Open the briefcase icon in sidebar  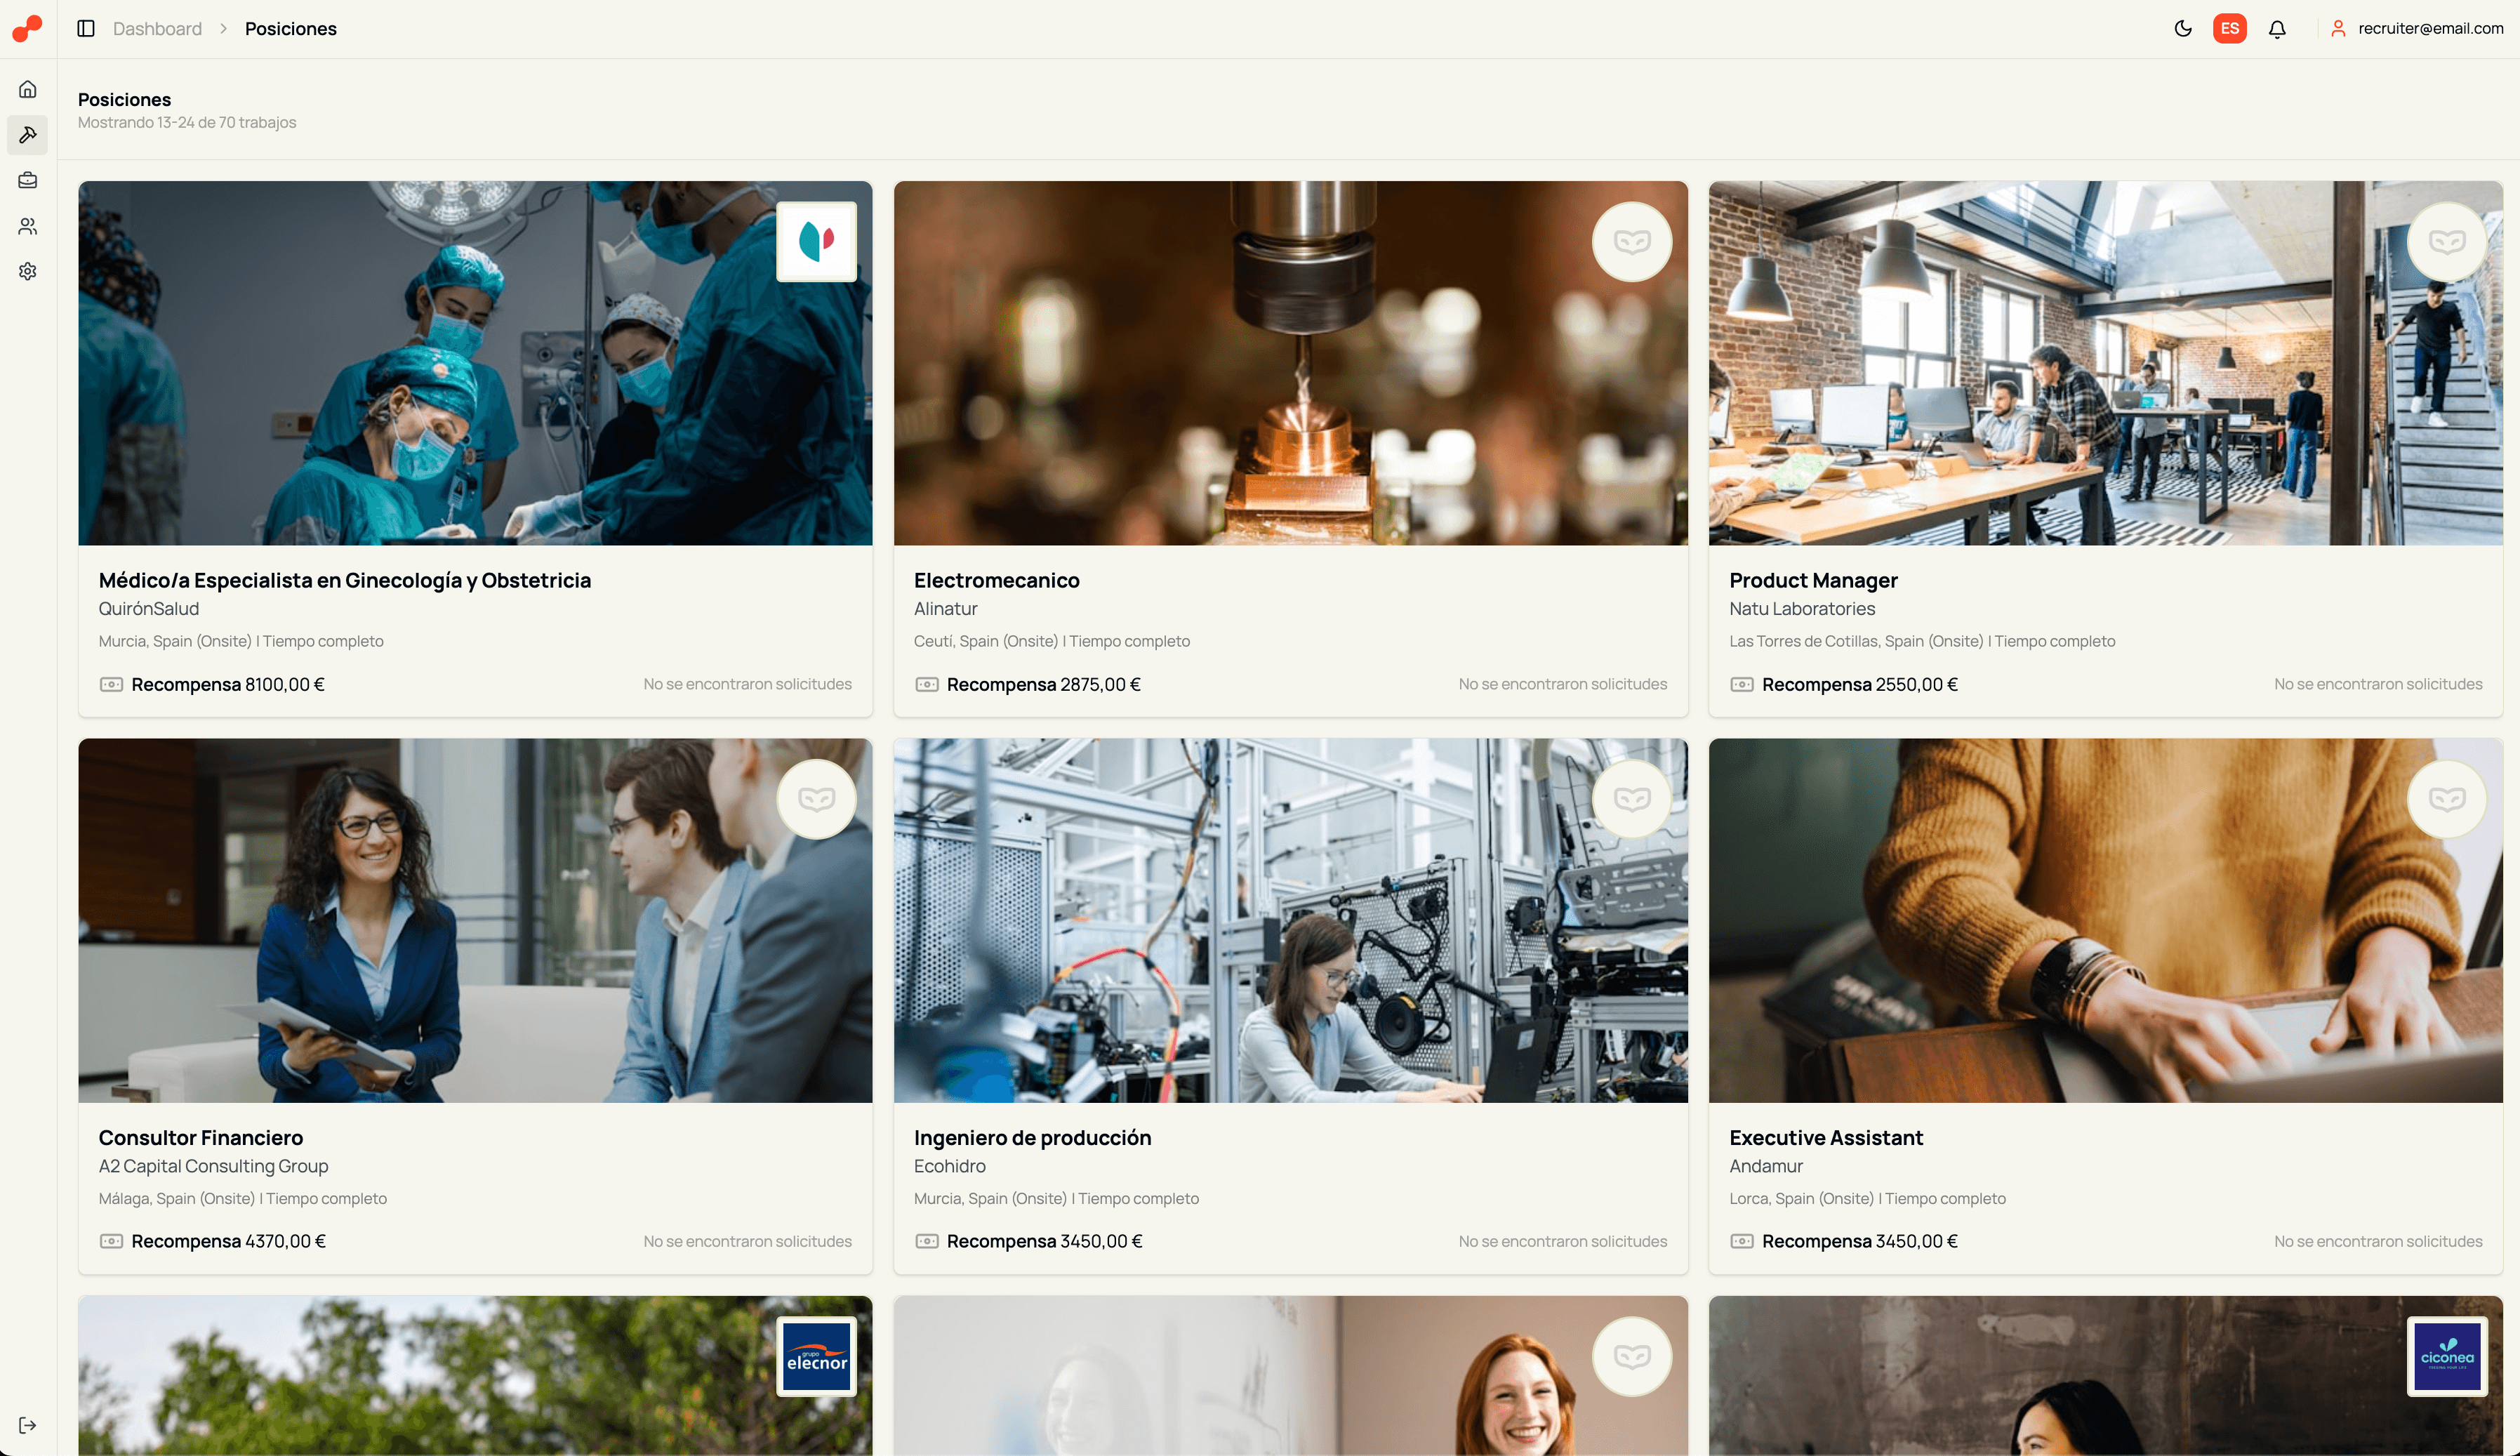click(x=28, y=180)
